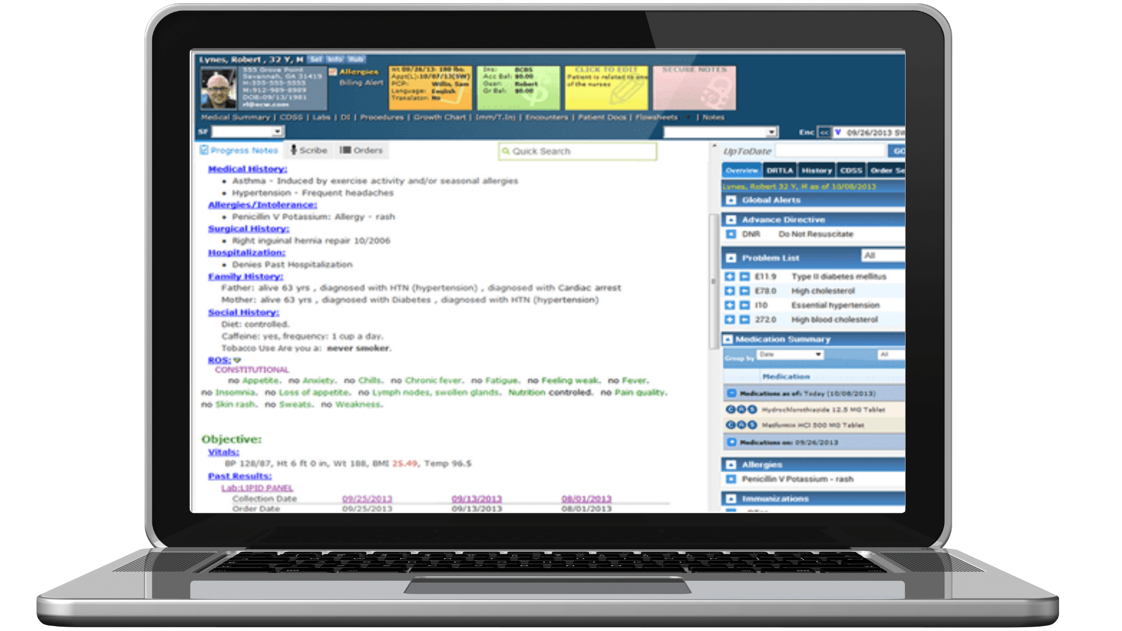Collapse the Medication Summary section

coord(728,339)
